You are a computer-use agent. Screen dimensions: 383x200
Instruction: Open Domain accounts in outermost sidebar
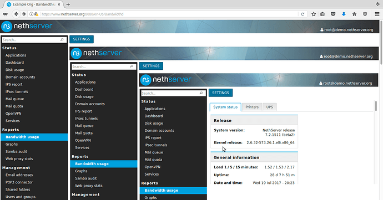pos(21,77)
